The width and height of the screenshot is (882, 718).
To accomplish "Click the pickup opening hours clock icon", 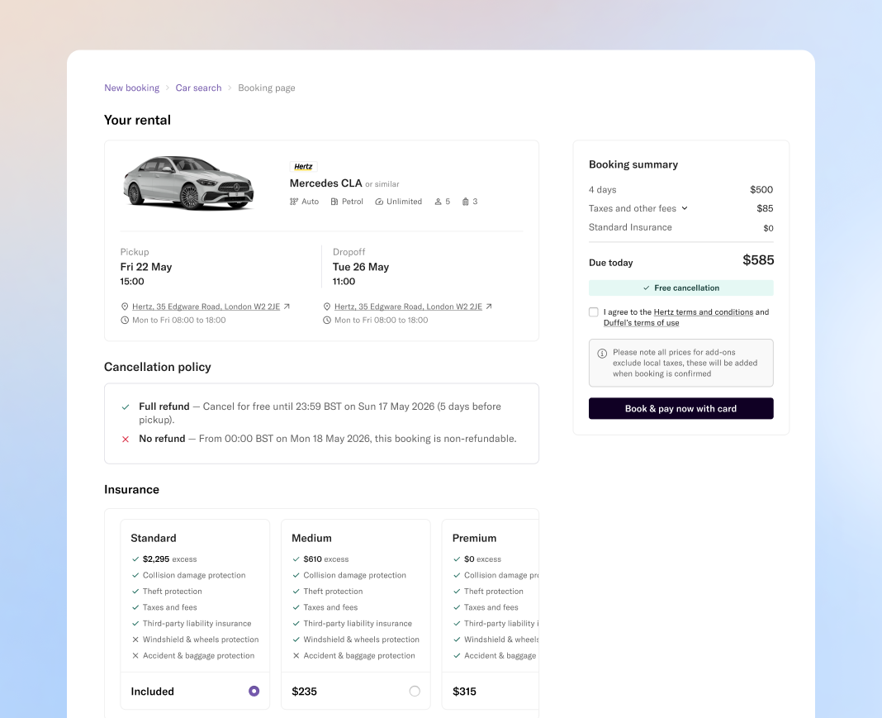I will pyautogui.click(x=125, y=321).
